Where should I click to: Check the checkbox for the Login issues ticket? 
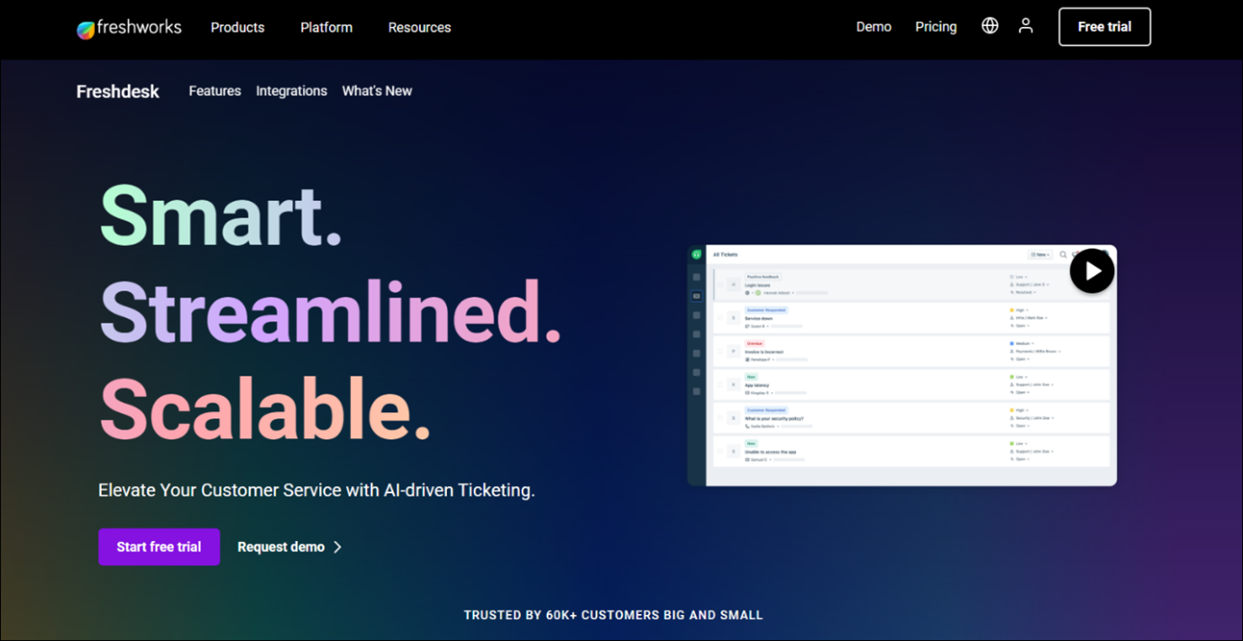click(720, 284)
